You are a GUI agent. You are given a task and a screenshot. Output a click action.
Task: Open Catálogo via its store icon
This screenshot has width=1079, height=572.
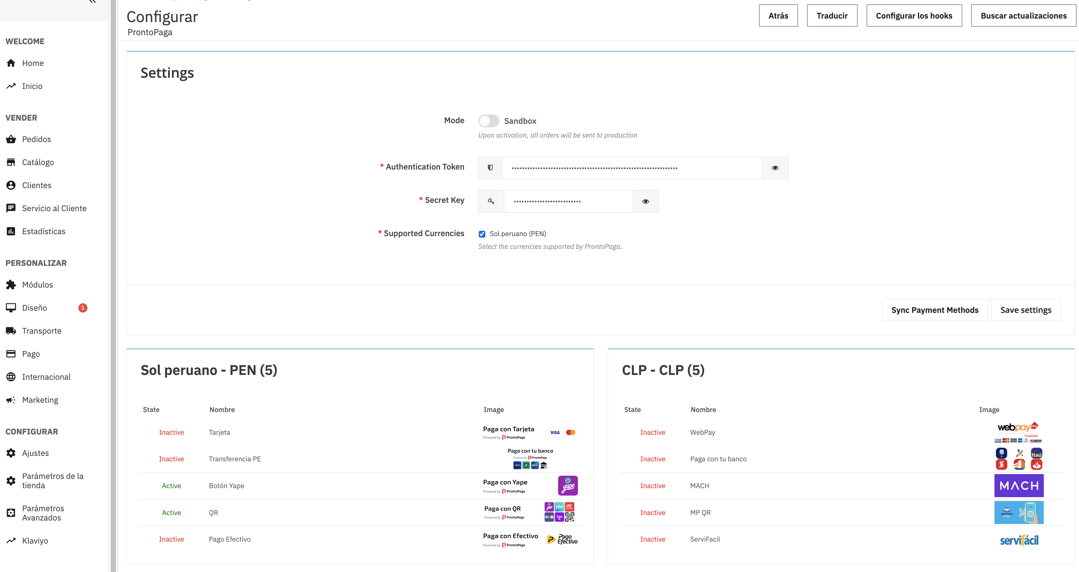click(11, 162)
